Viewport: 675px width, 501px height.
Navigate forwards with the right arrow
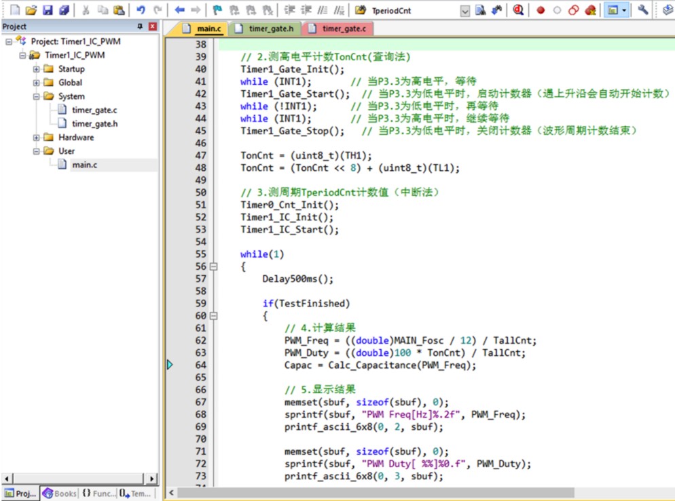tap(196, 10)
